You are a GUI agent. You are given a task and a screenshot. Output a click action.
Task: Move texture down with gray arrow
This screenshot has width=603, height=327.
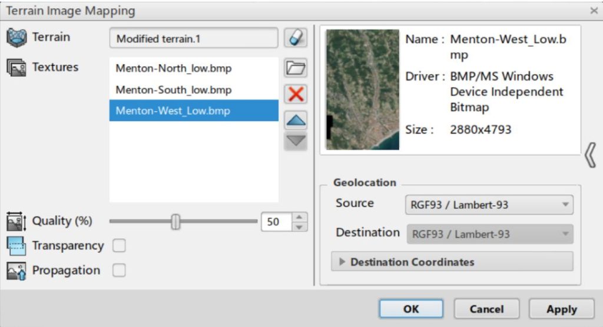296,141
